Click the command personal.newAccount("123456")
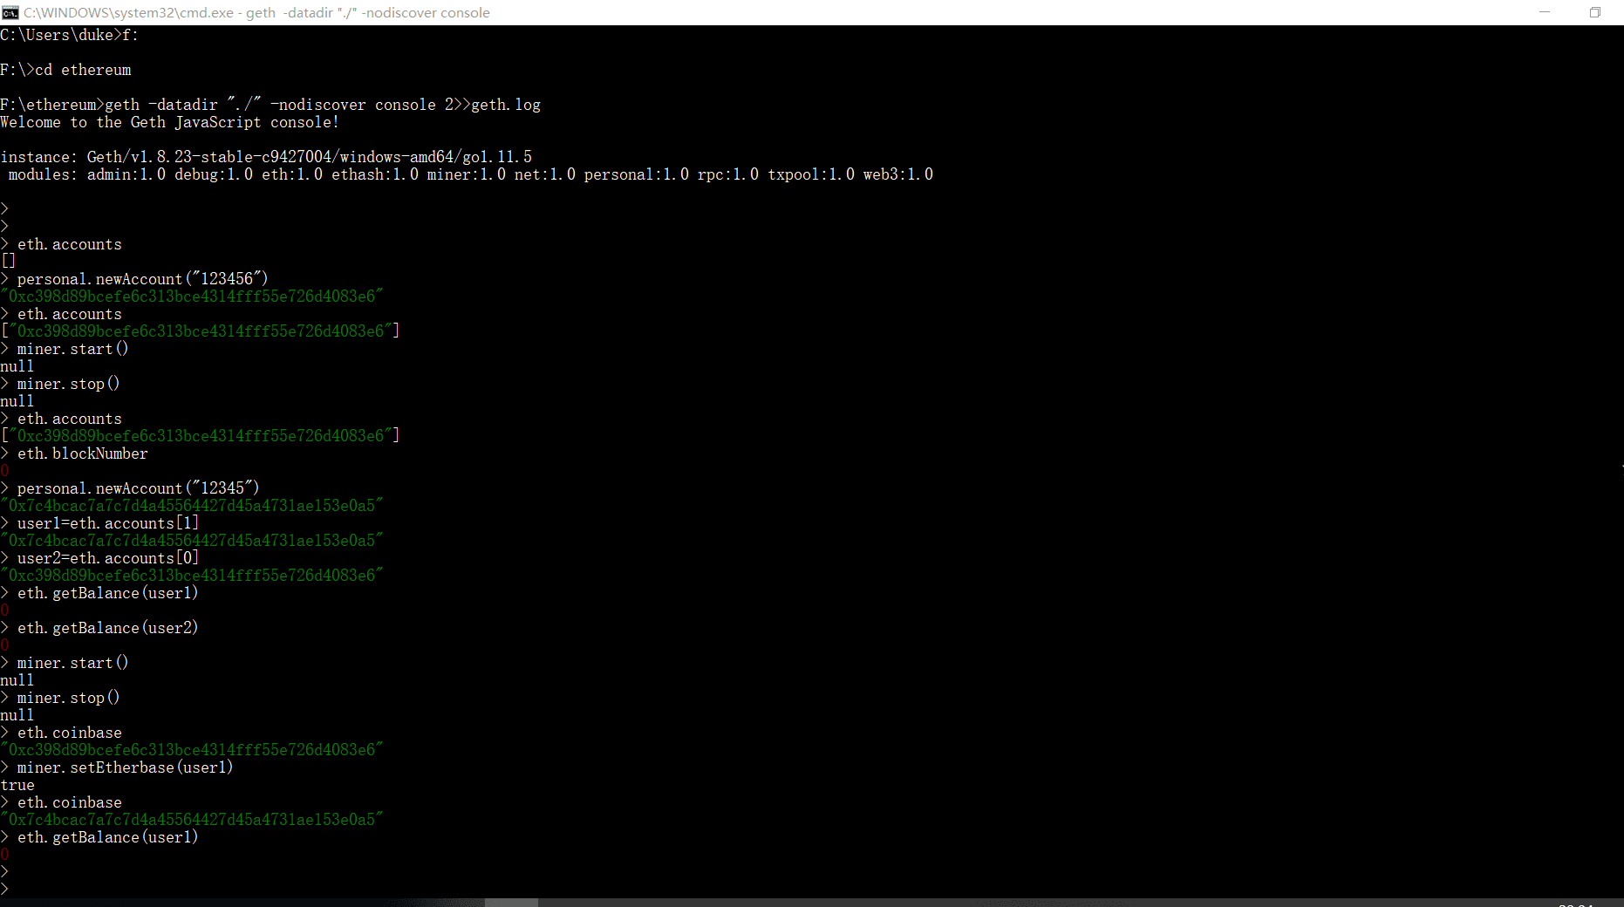Viewport: 1624px width, 907px height. click(x=143, y=279)
